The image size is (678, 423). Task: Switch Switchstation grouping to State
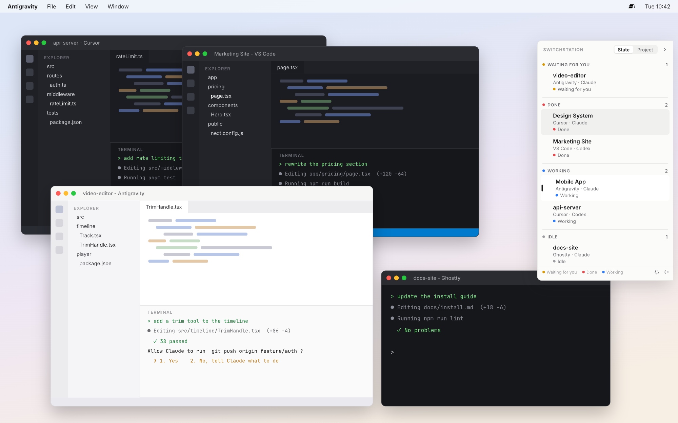pyautogui.click(x=623, y=50)
